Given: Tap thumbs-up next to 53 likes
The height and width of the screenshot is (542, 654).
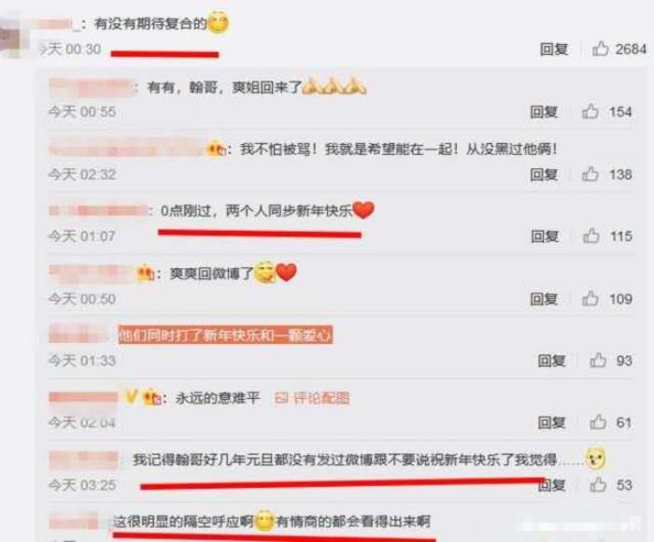Looking at the screenshot, I should click(x=598, y=485).
